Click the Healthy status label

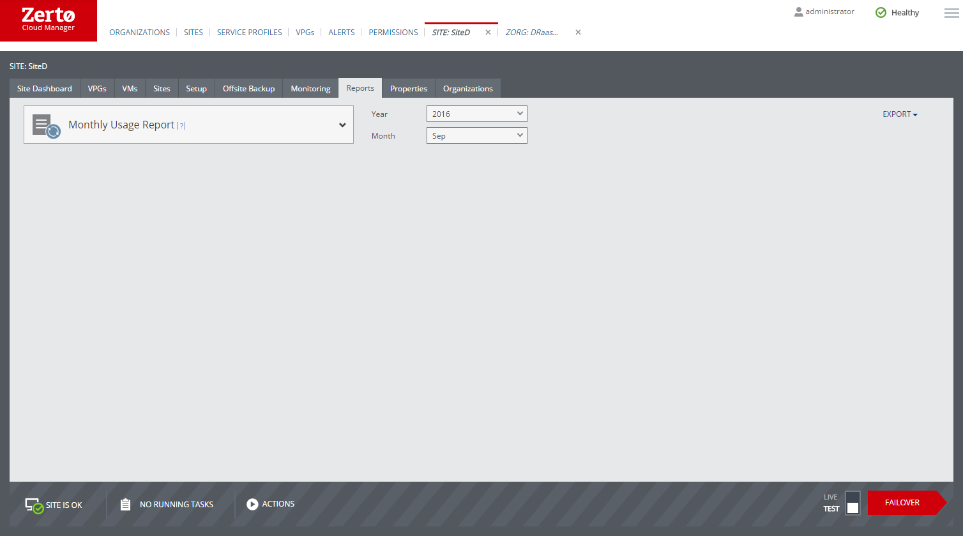905,13
